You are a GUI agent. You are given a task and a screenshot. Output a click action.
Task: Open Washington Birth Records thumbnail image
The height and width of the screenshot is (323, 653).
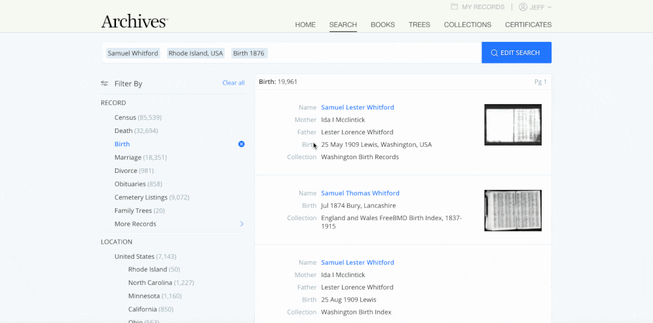pyautogui.click(x=513, y=124)
